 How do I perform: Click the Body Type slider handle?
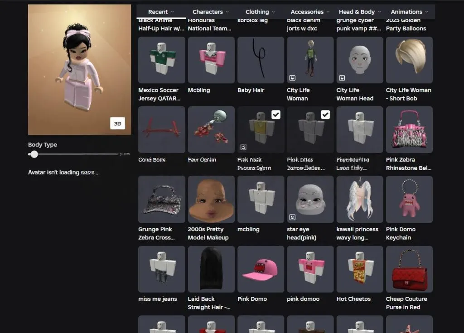click(x=34, y=154)
